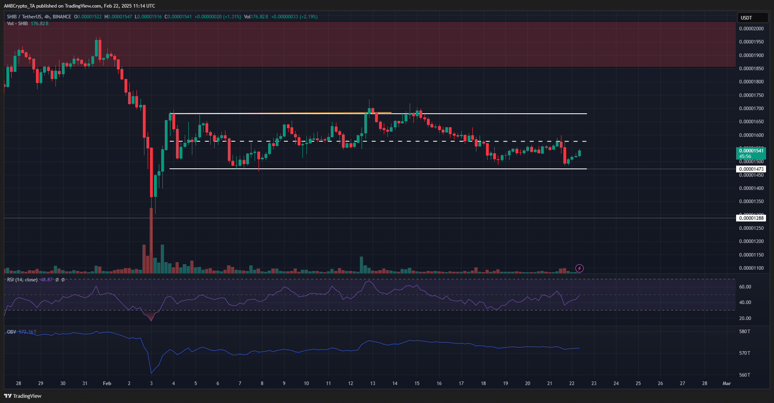Click the green current price tag 0.00001541

coord(751,153)
